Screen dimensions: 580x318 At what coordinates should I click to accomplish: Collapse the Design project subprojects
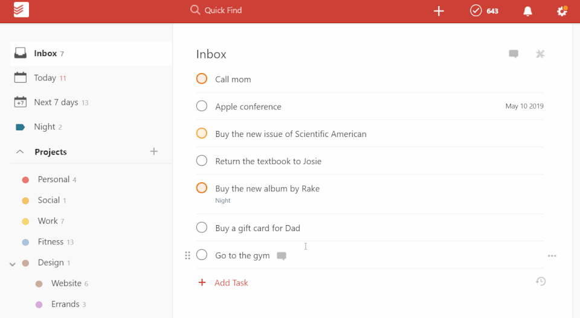point(13,264)
